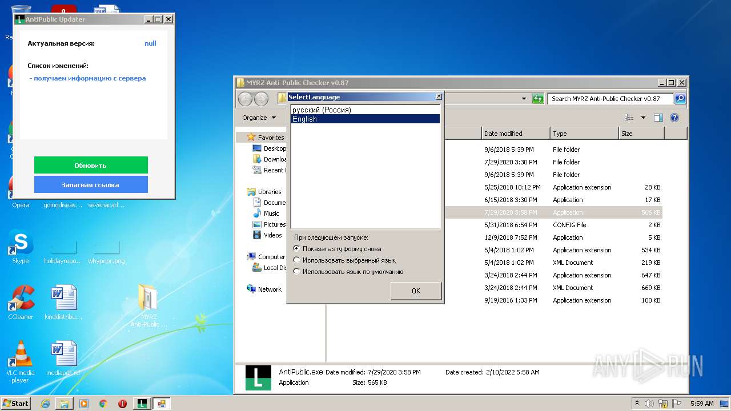Screen dimensions: 731x411
Task: Open MYRZ Anti-Public folder on desktop
Action: point(148,306)
